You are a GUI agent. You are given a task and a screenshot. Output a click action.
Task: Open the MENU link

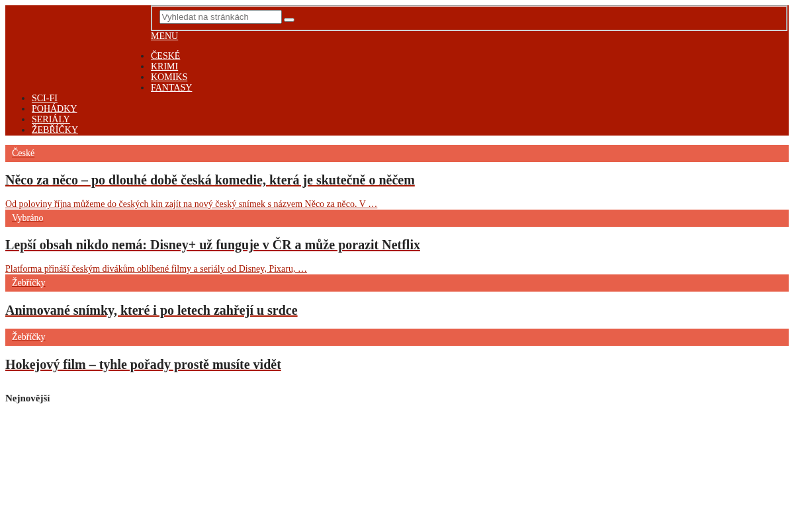[x=164, y=36]
